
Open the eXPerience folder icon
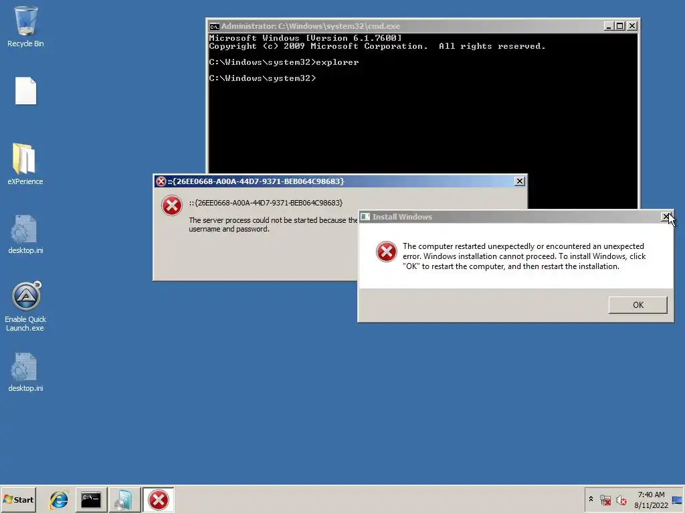pyautogui.click(x=25, y=164)
